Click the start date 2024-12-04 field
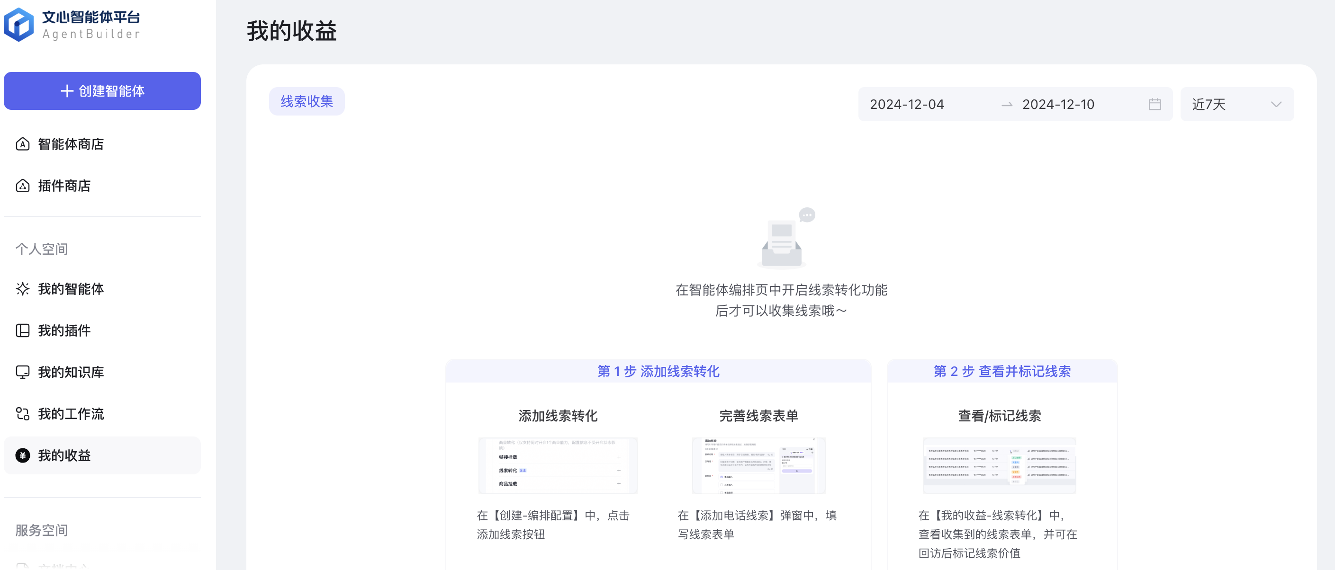The image size is (1335, 570). coord(907,104)
